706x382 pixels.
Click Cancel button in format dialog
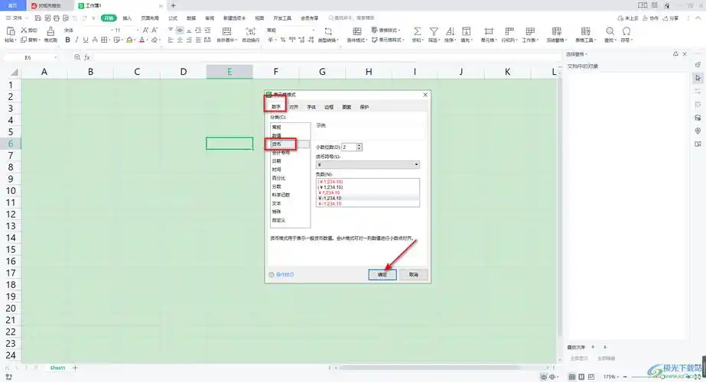[x=414, y=274]
